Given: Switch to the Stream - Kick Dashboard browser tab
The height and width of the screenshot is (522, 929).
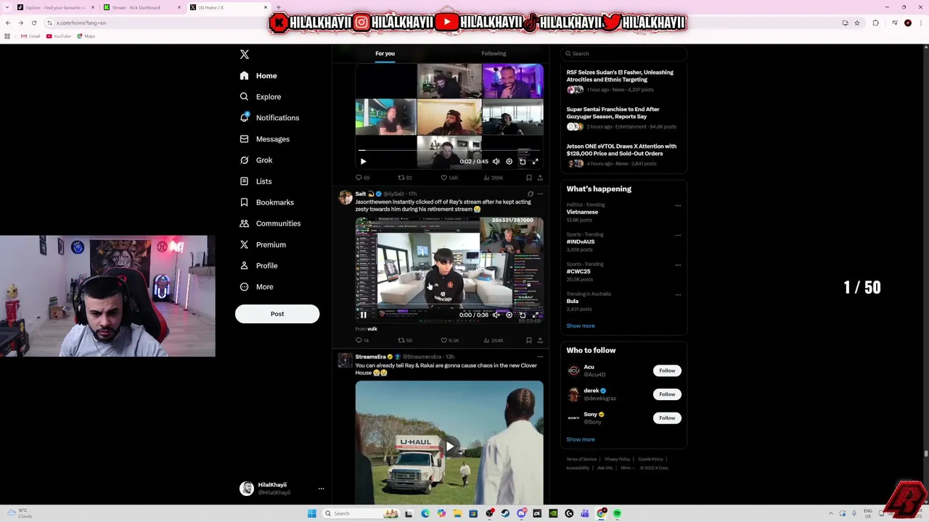Looking at the screenshot, I should point(136,7).
